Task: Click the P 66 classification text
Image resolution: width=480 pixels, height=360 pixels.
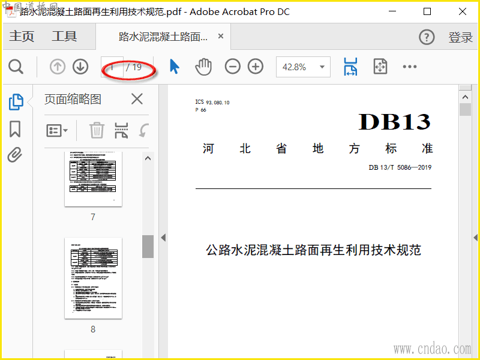Action: click(x=201, y=110)
